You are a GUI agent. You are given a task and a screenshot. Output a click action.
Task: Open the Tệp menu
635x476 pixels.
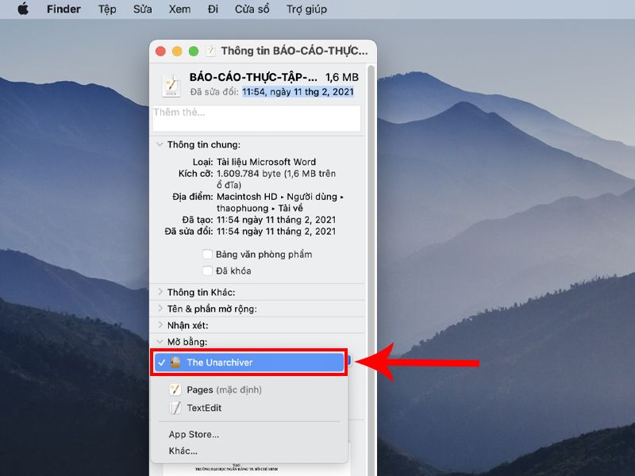pos(107,9)
